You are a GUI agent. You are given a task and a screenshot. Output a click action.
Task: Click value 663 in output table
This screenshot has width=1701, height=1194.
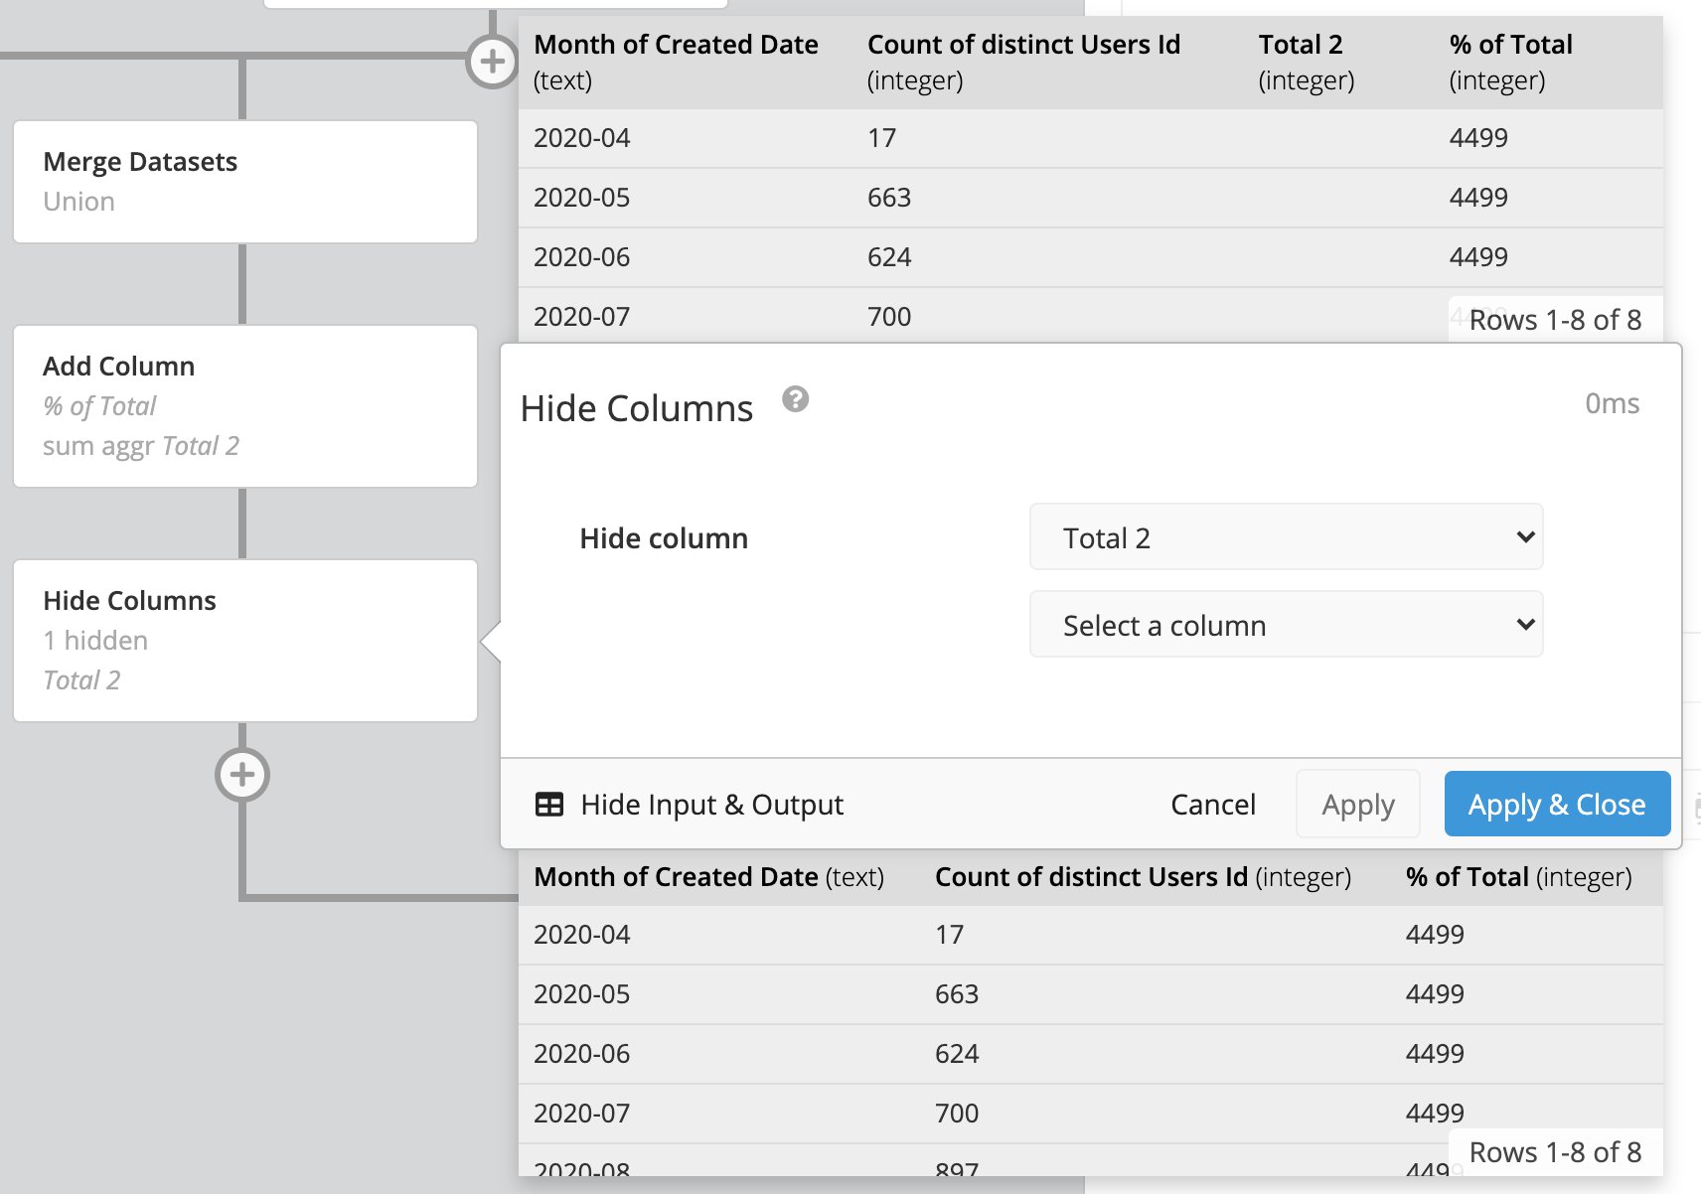coord(957,994)
